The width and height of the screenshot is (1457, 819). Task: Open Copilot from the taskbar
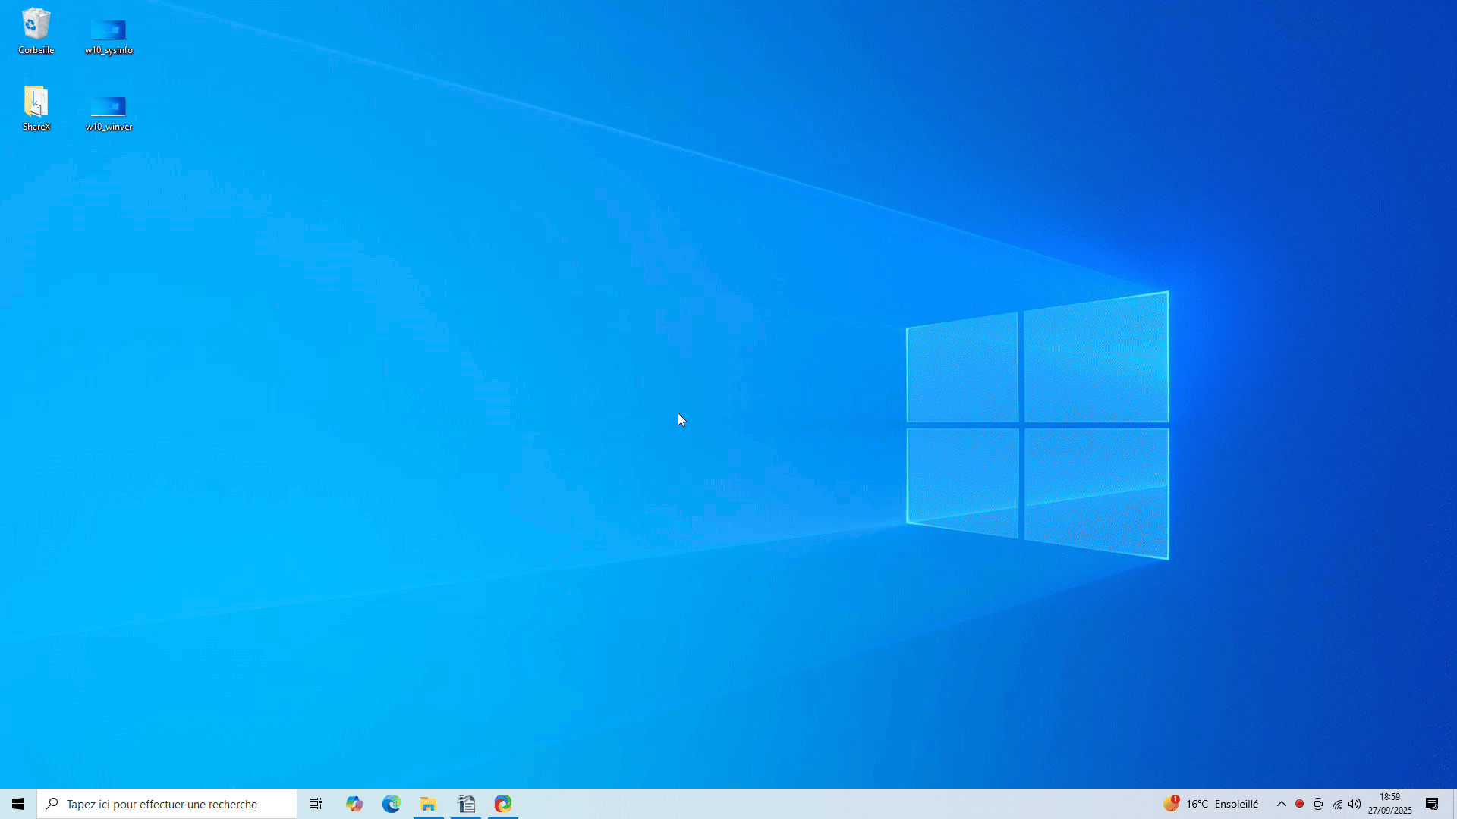[x=353, y=804]
